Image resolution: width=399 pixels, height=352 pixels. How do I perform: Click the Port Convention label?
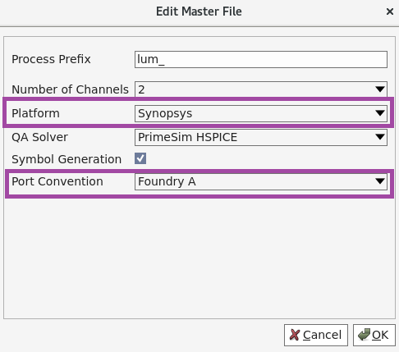(x=57, y=181)
